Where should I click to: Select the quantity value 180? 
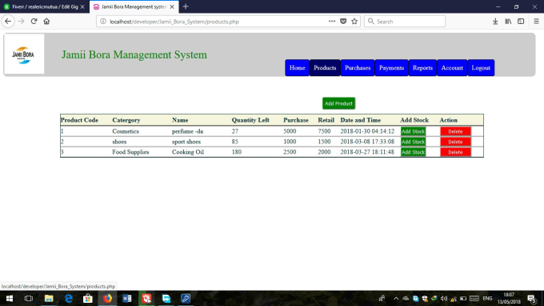pos(237,152)
